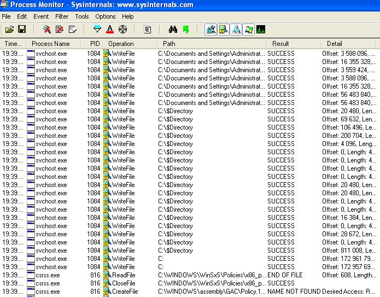This screenshot has height=297, width=380.
Task: Open the File menu
Action: 6,16
